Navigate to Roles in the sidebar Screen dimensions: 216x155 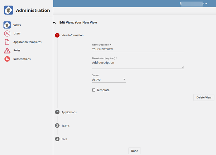coord(17,50)
